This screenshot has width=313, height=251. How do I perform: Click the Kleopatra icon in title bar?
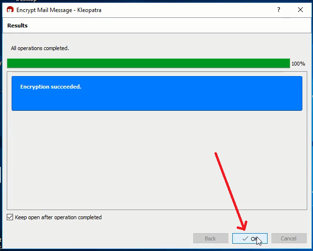coord(10,10)
